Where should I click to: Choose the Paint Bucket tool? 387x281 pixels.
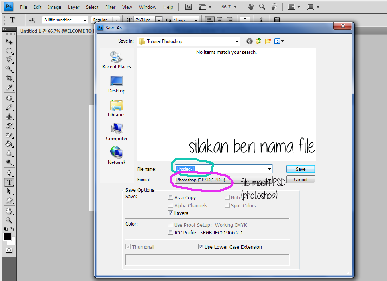pyautogui.click(x=9, y=144)
